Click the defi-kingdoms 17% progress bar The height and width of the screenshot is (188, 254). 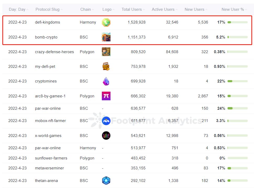[238, 22]
